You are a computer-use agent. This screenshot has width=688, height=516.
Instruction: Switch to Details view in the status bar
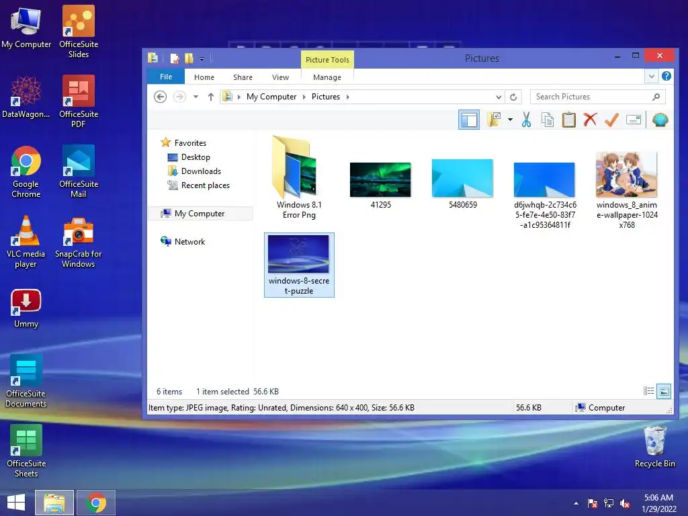point(648,391)
